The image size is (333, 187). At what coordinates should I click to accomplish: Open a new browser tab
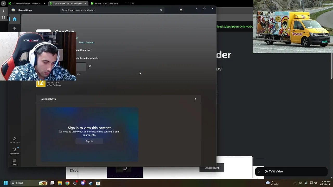tap(133, 4)
